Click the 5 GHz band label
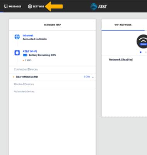The height and width of the screenshot is (155, 147). pyautogui.click(x=87, y=77)
